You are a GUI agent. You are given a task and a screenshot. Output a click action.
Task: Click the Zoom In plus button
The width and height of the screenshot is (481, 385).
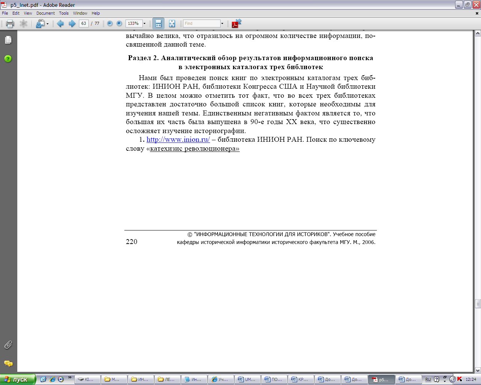point(119,23)
